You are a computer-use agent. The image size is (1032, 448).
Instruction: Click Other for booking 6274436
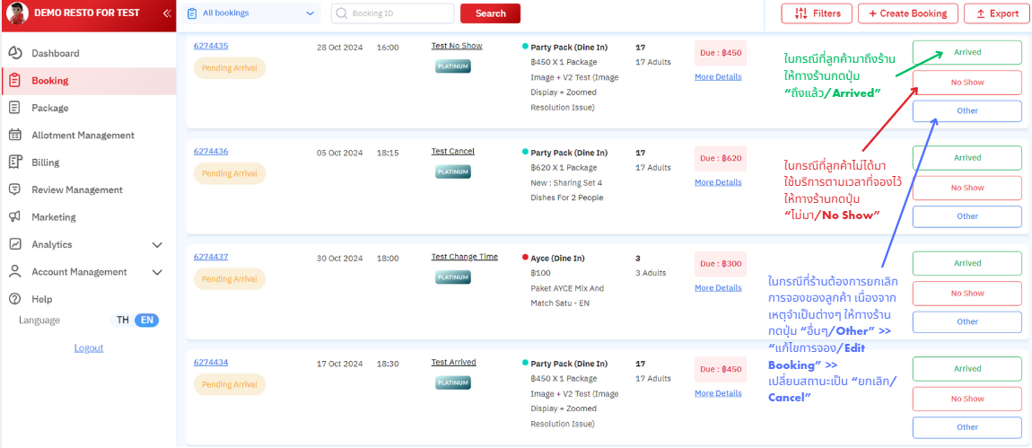pyautogui.click(x=966, y=216)
